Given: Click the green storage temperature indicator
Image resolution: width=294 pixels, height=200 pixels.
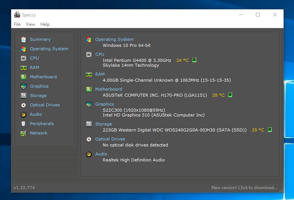Looking at the screenshot, I should click(x=270, y=130).
